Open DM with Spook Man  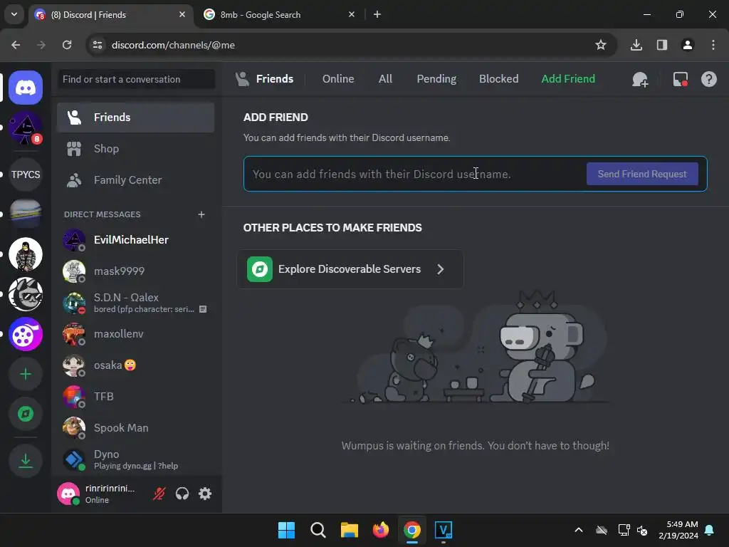tap(135, 428)
